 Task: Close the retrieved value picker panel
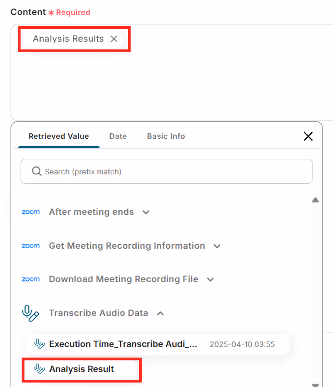point(308,136)
